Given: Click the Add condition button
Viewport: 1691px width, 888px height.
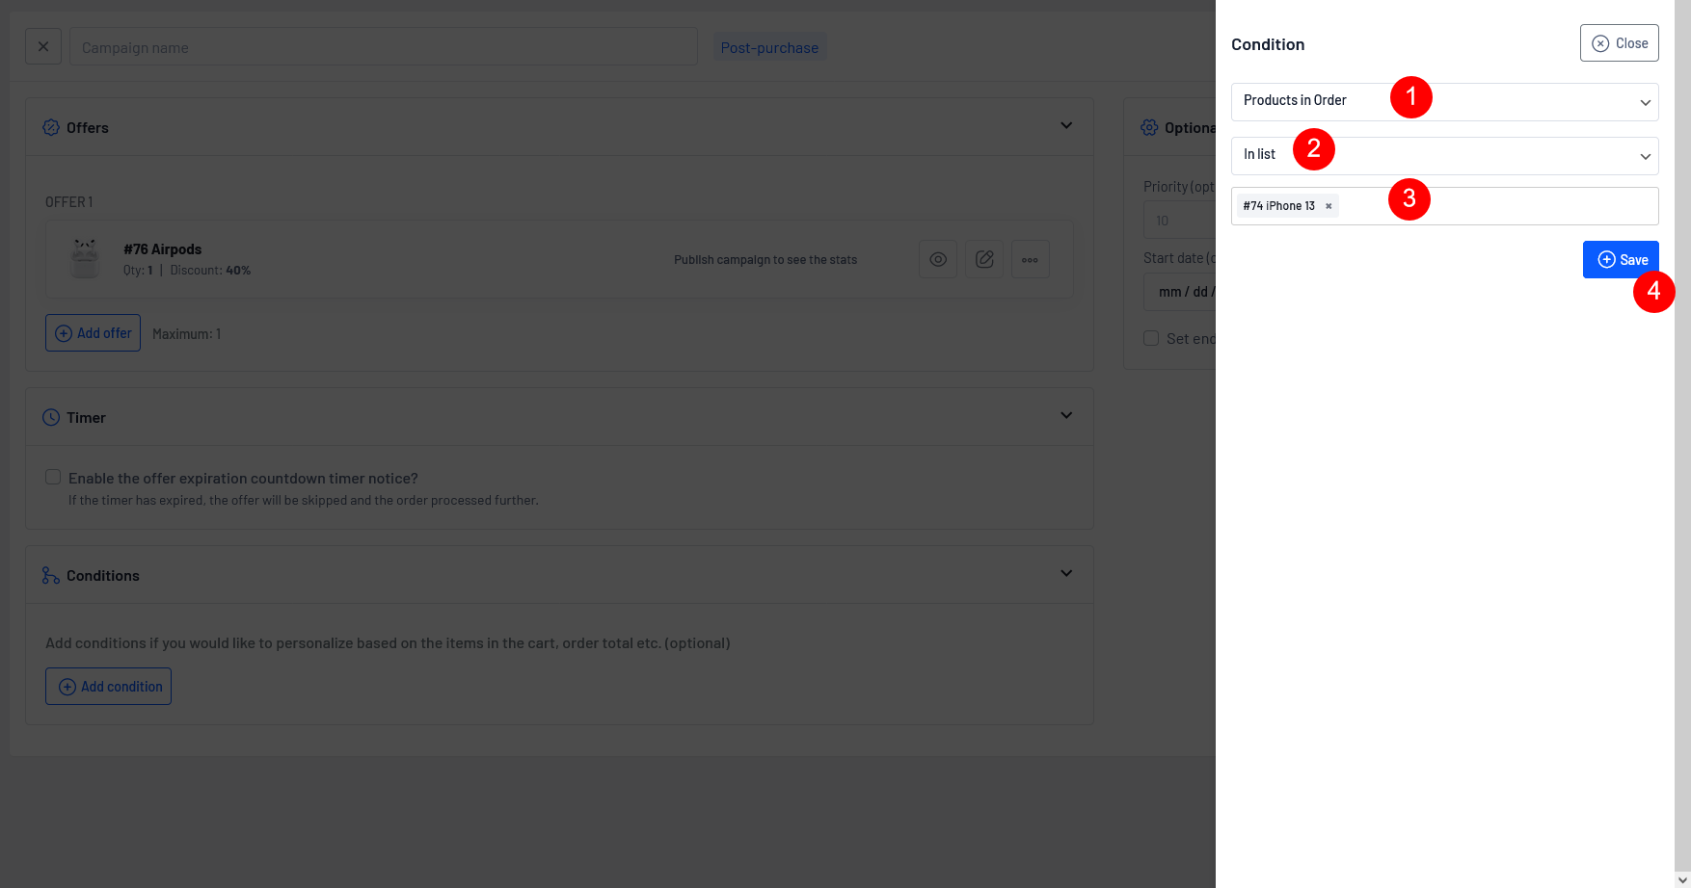Looking at the screenshot, I should [x=108, y=687].
